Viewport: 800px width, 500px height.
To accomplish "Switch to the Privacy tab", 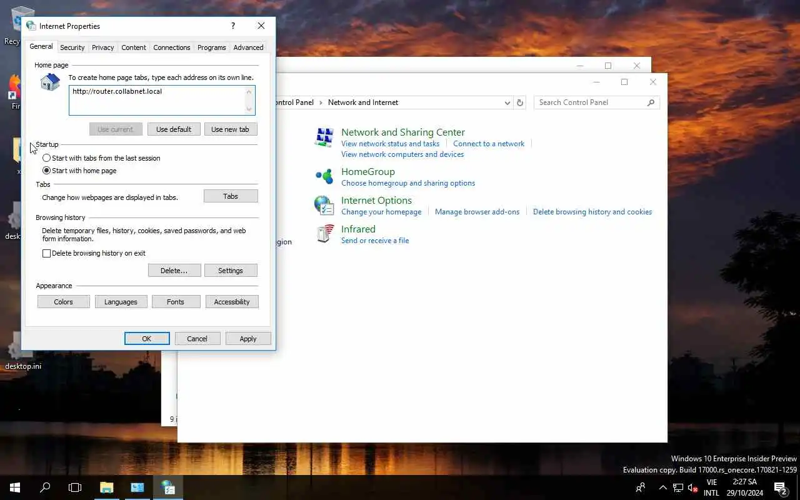I will (102, 47).
